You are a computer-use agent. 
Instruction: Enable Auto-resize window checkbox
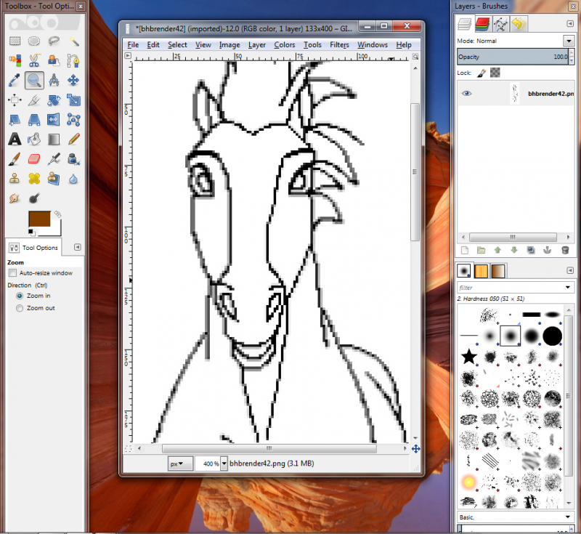pyautogui.click(x=12, y=273)
